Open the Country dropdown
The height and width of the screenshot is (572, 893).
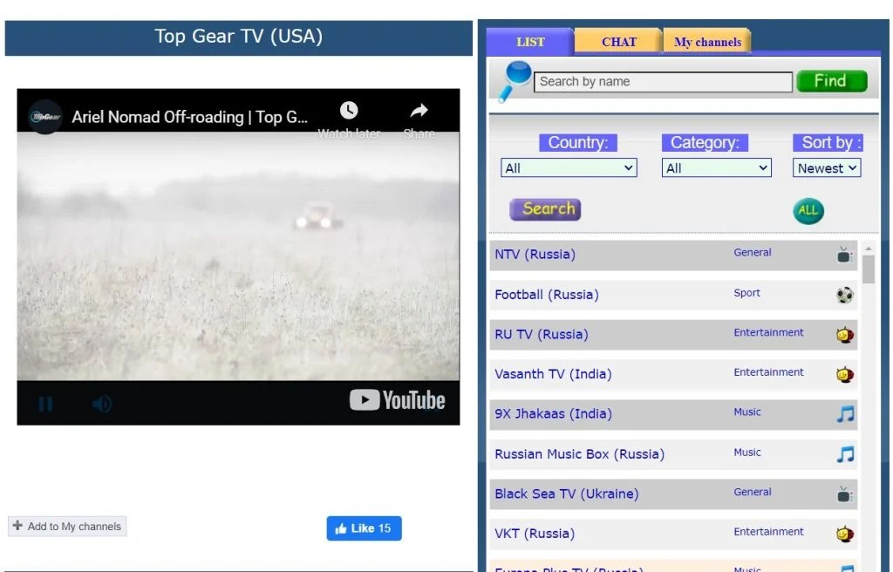(x=568, y=167)
